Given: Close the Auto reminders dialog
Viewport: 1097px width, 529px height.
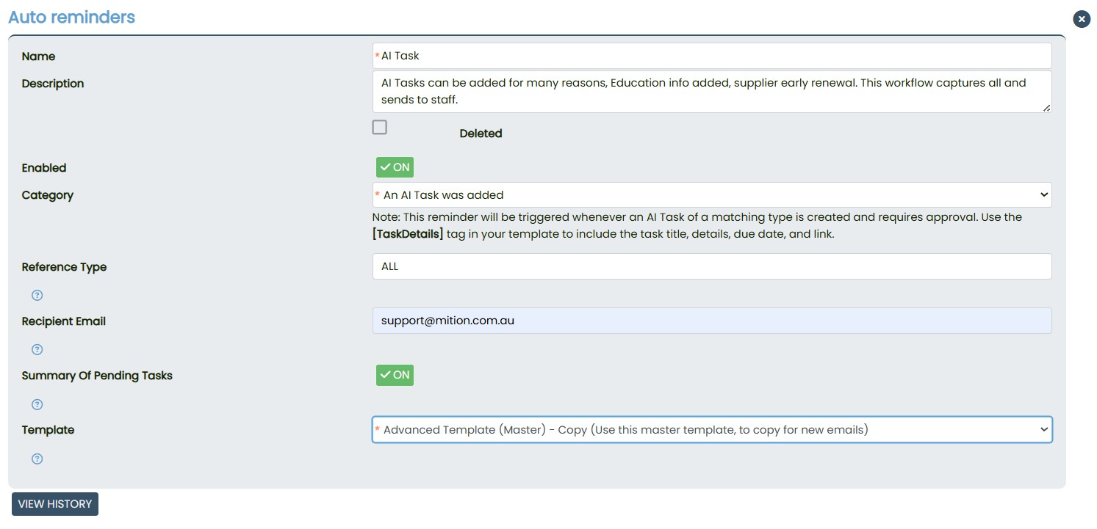Looking at the screenshot, I should pyautogui.click(x=1081, y=19).
